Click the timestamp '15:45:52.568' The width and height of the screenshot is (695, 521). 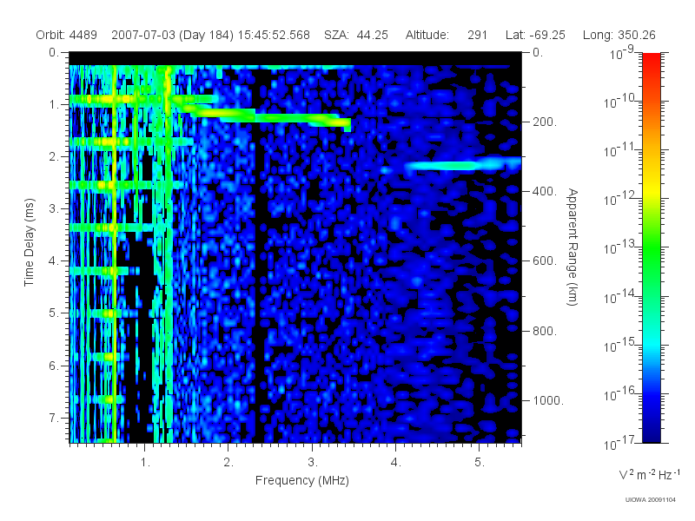pyautogui.click(x=274, y=35)
